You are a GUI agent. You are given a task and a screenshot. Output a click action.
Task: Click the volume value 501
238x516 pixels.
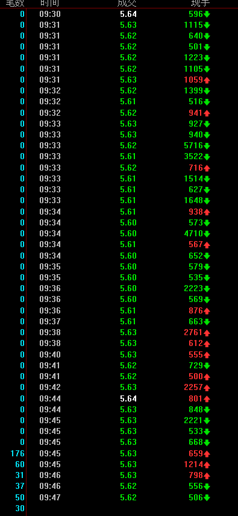pyautogui.click(x=196, y=47)
